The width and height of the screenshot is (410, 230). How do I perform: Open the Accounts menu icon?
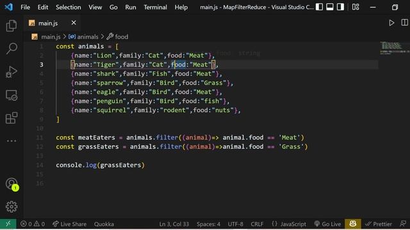click(x=12, y=184)
